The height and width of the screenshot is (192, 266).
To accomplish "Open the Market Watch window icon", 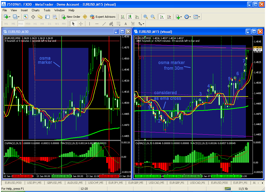I will point(26,17).
